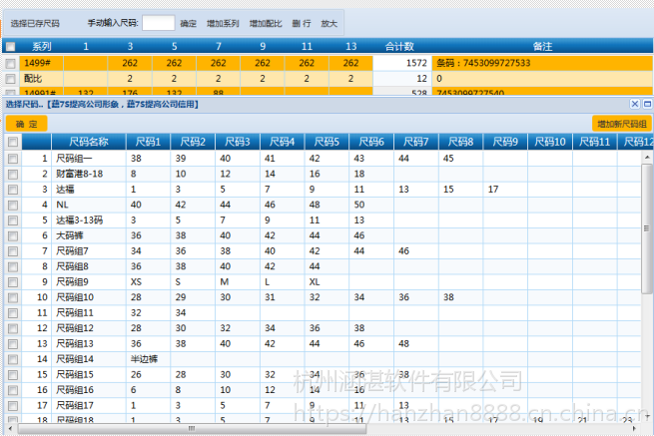Screen dimensions: 654x436
Task: Check the box for 尺码组12
Action: click(x=13, y=328)
